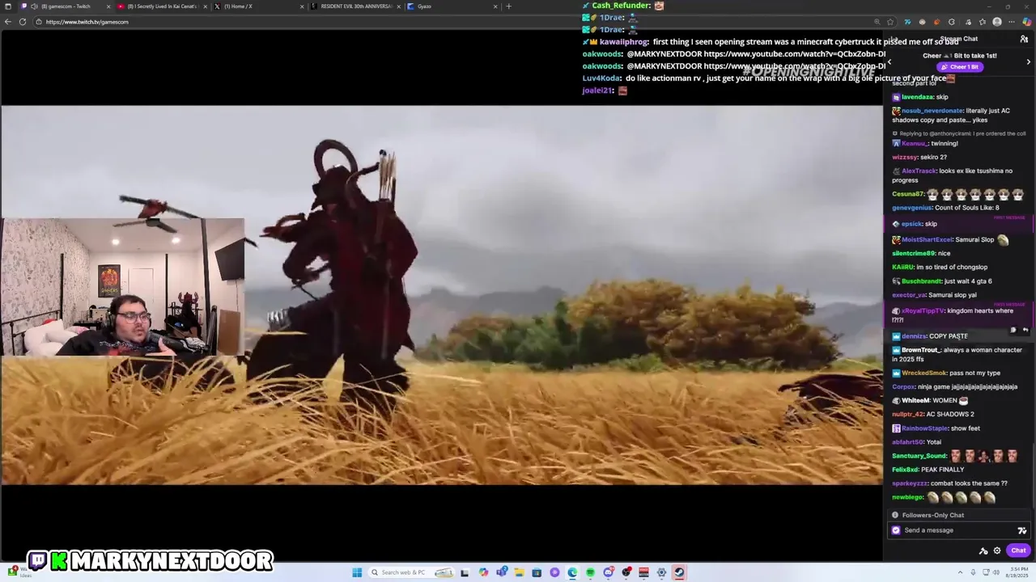Unmute the gamescom Twitch tab audio
1036x582 pixels.
point(34,6)
